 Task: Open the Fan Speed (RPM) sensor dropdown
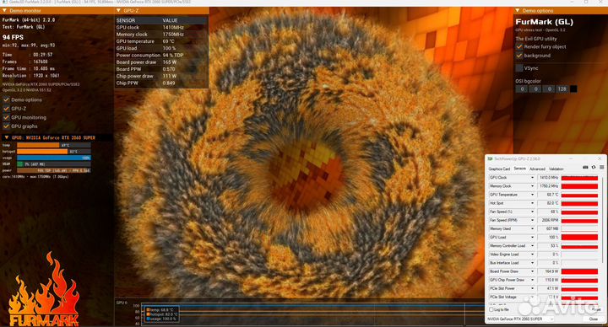pyautogui.click(x=532, y=220)
